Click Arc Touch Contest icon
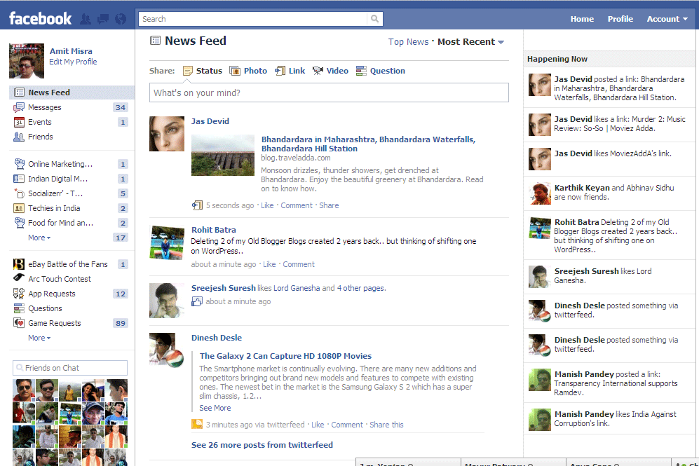Image resolution: width=699 pixels, height=466 pixels. point(19,277)
